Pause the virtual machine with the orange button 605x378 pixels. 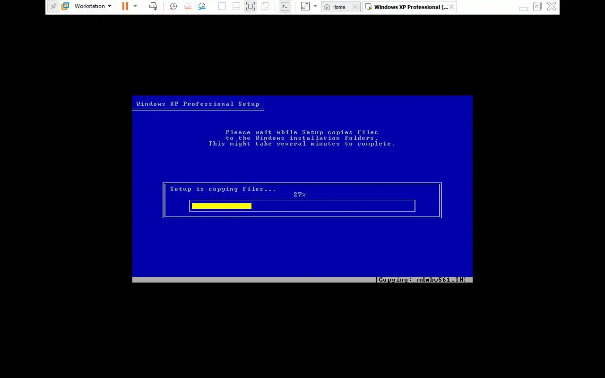125,7
